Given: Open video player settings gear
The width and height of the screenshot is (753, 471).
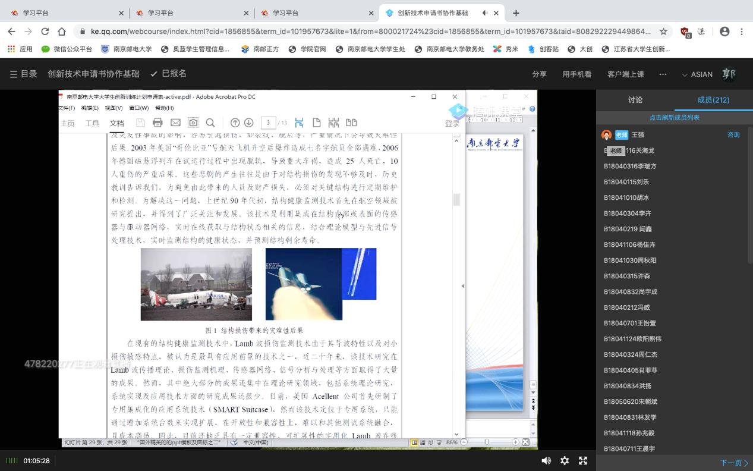Looking at the screenshot, I should [x=565, y=460].
